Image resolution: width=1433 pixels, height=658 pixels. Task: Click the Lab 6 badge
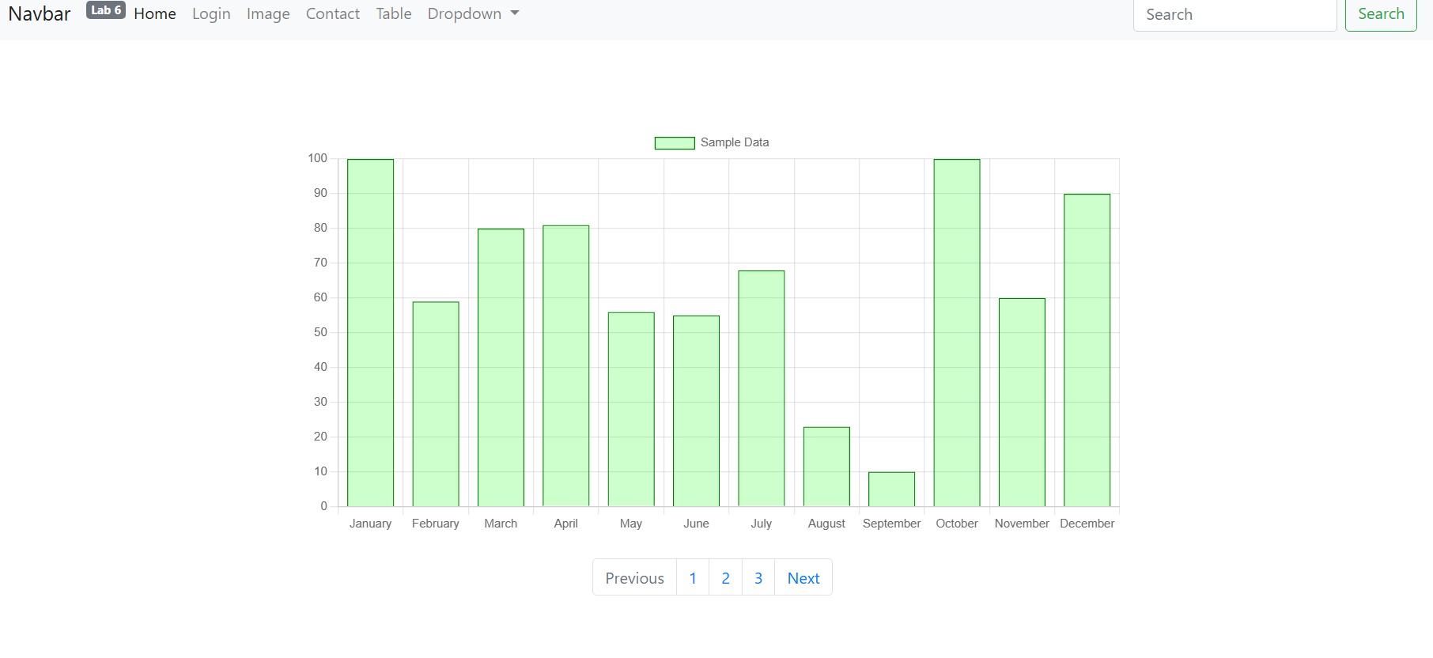click(105, 10)
